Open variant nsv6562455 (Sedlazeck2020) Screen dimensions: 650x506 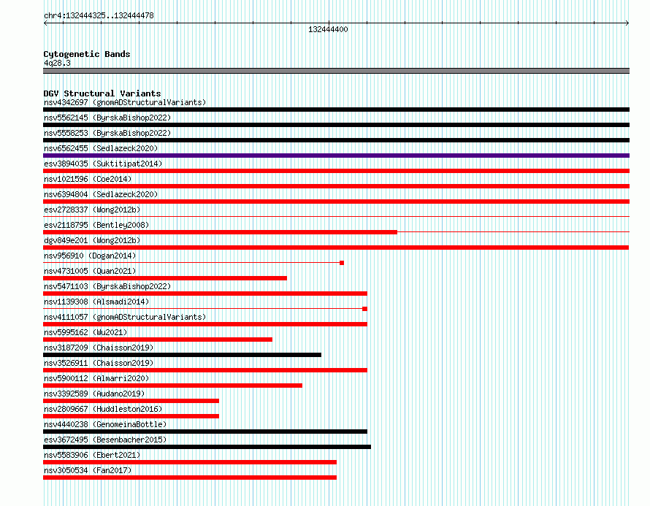point(101,148)
